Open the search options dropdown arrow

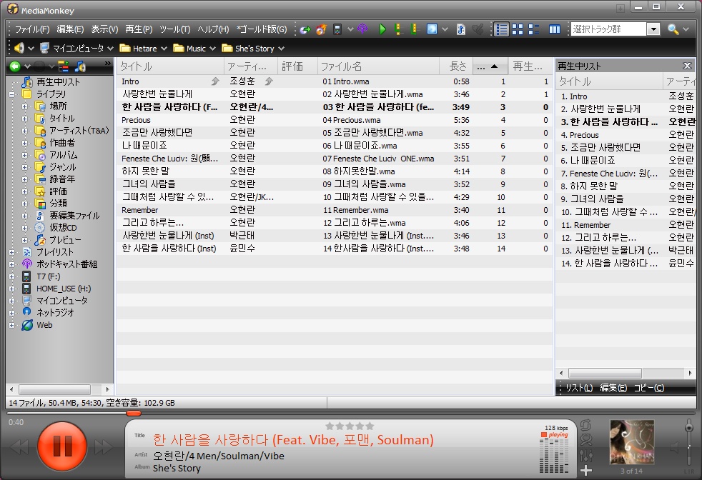(686, 29)
